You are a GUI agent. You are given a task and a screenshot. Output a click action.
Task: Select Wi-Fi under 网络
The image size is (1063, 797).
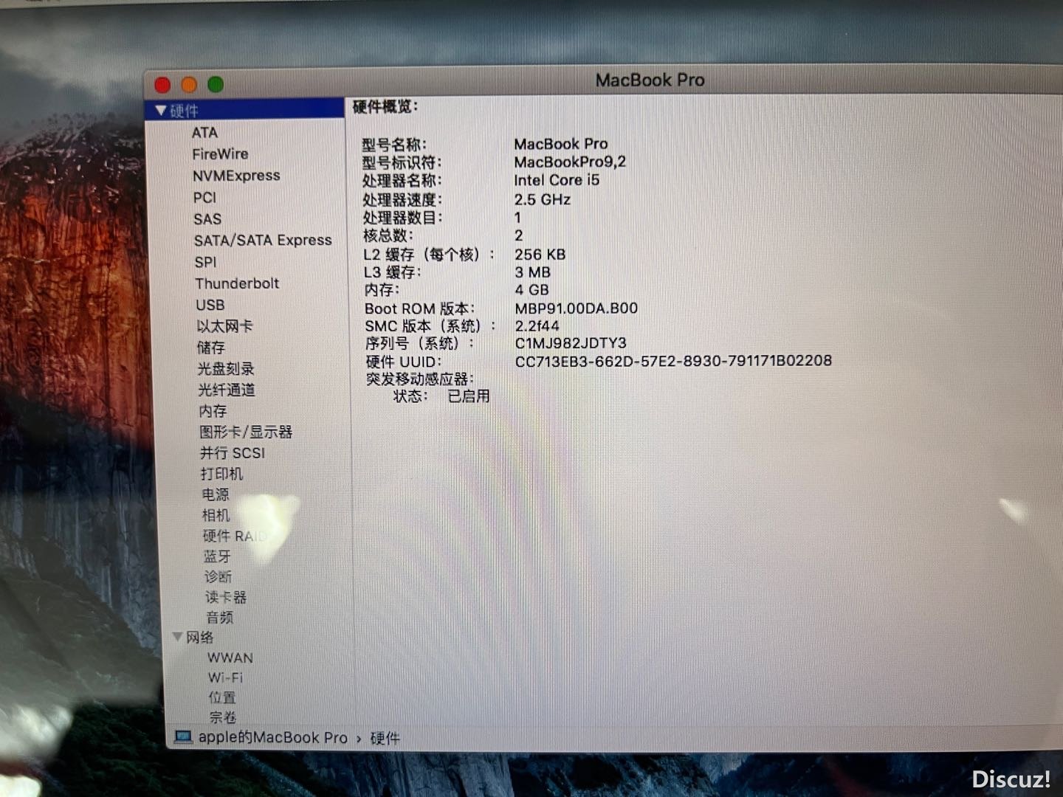click(x=225, y=677)
